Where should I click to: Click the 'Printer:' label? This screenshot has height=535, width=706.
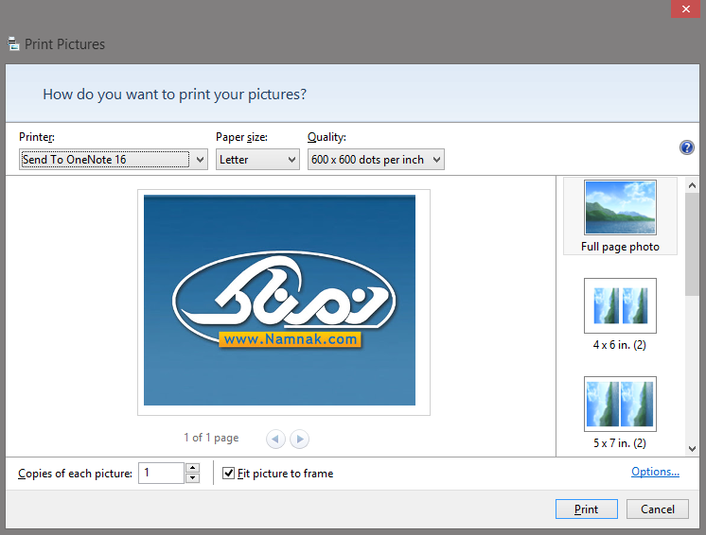coord(37,137)
